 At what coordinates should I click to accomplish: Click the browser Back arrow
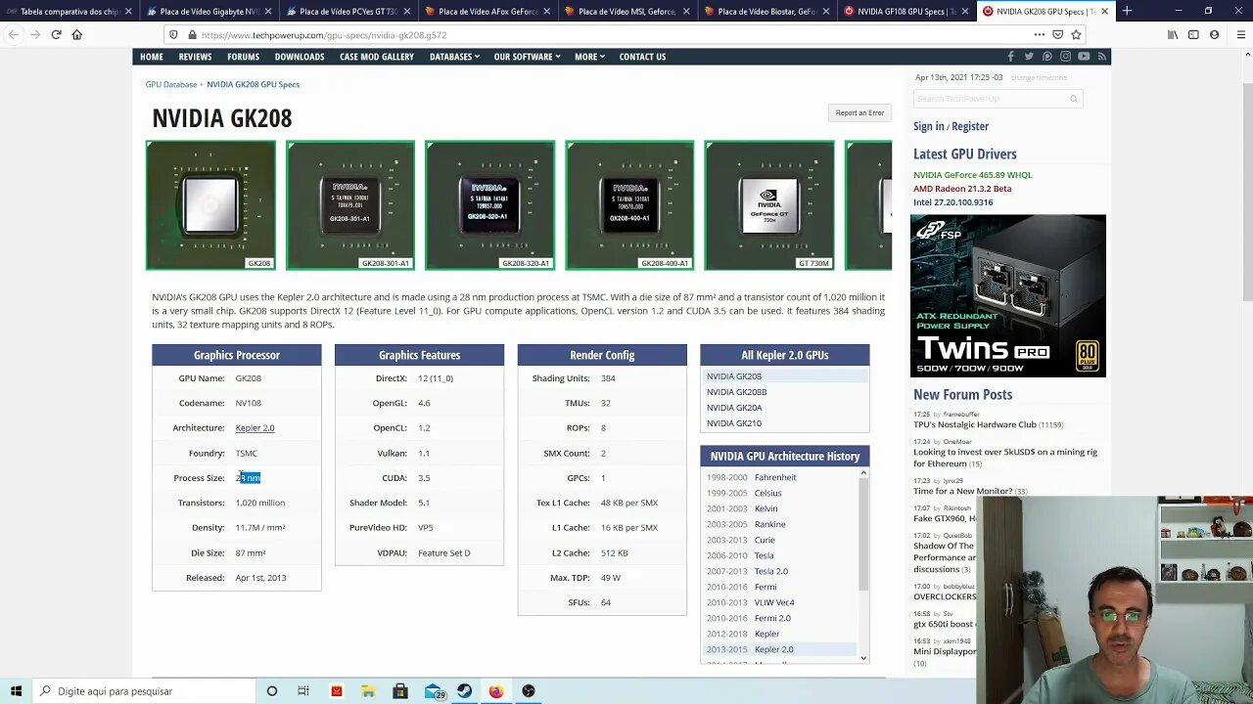pyautogui.click(x=14, y=34)
